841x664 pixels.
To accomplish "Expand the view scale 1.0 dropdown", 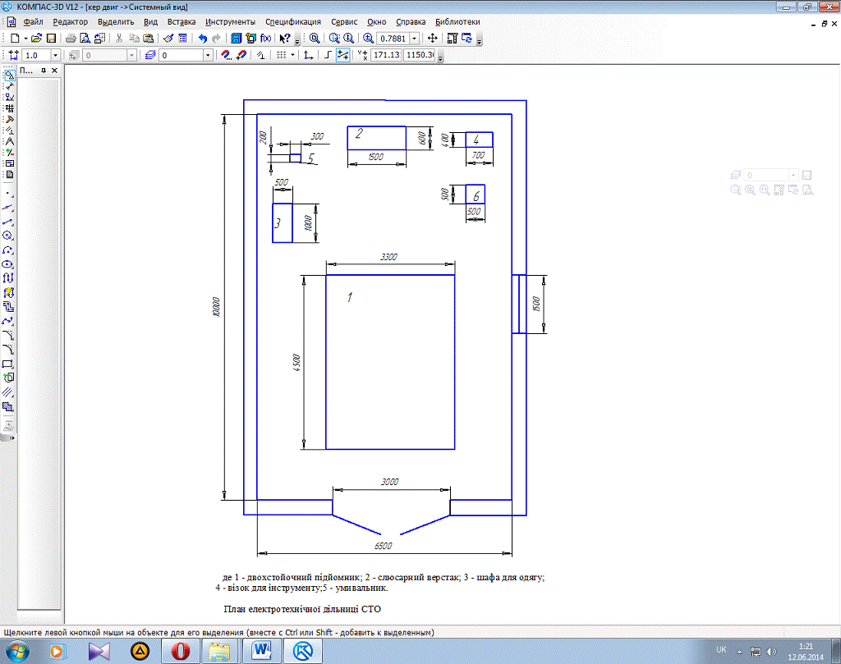I will point(56,55).
